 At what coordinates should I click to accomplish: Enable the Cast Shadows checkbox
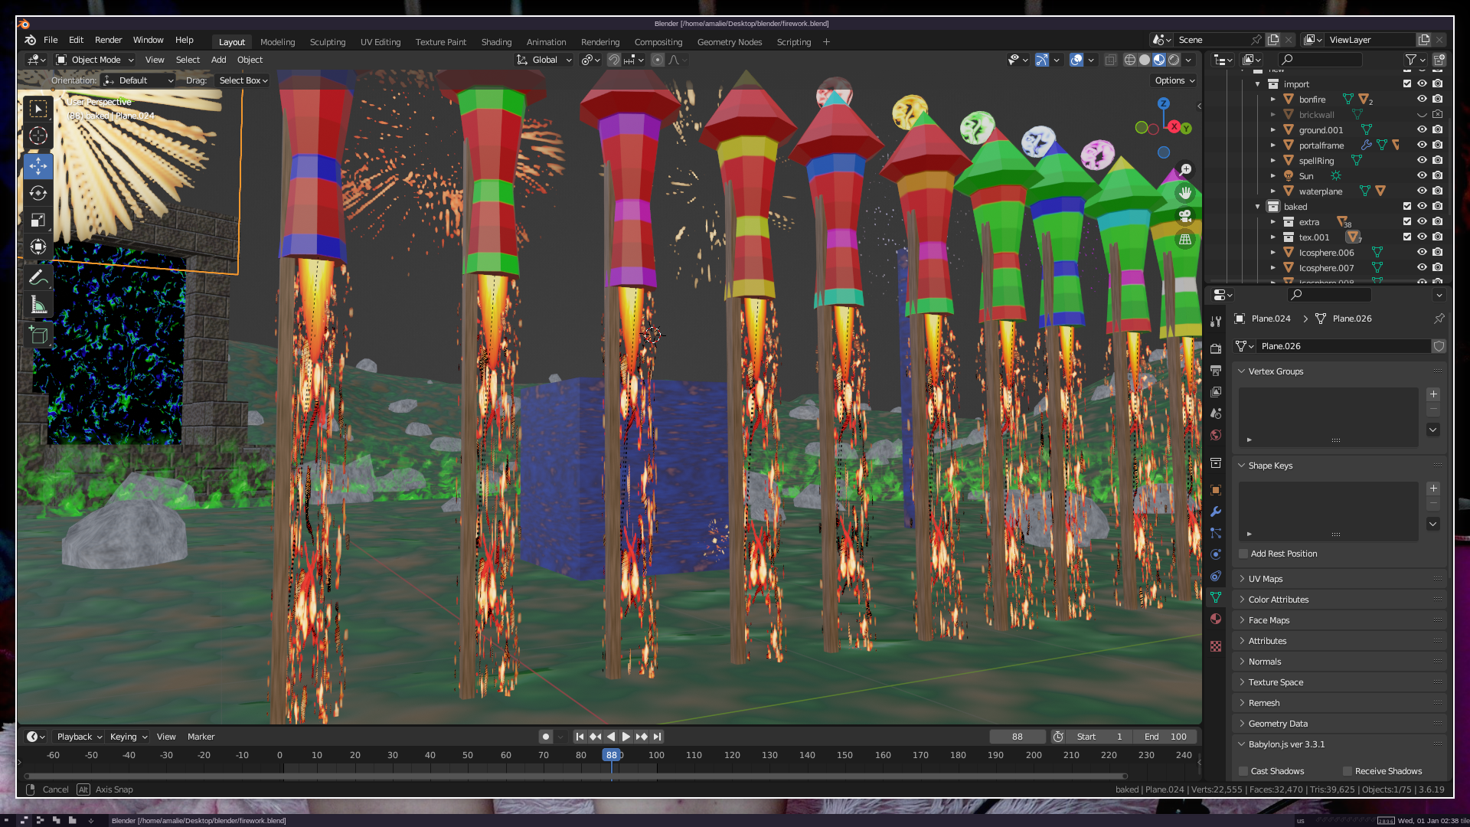pyautogui.click(x=1244, y=771)
